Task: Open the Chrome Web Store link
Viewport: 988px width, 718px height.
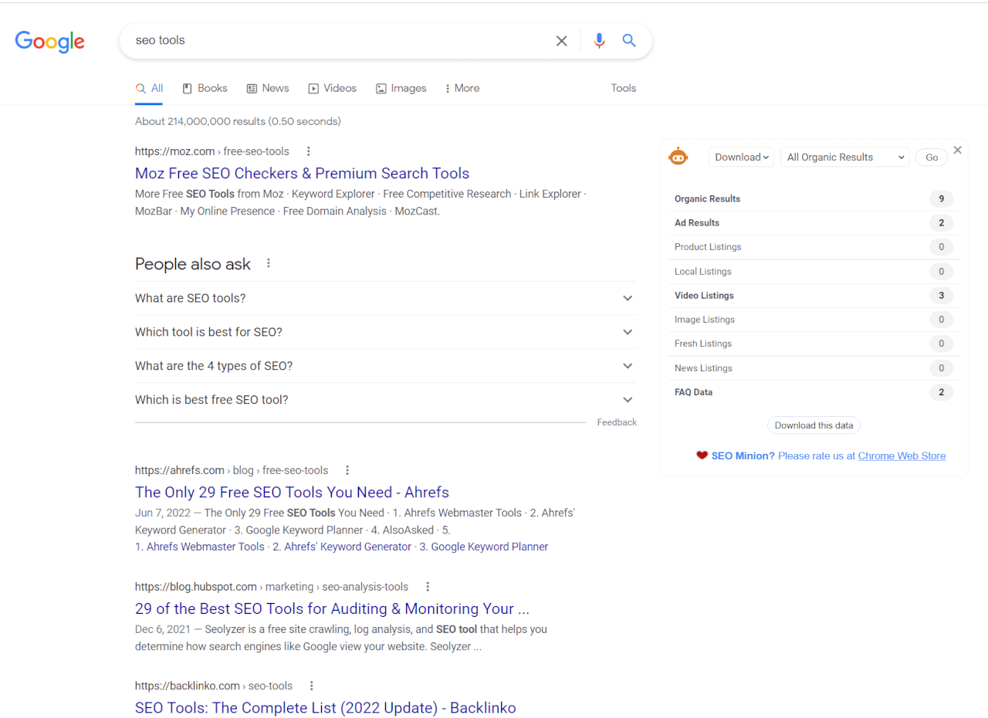Action: [902, 456]
